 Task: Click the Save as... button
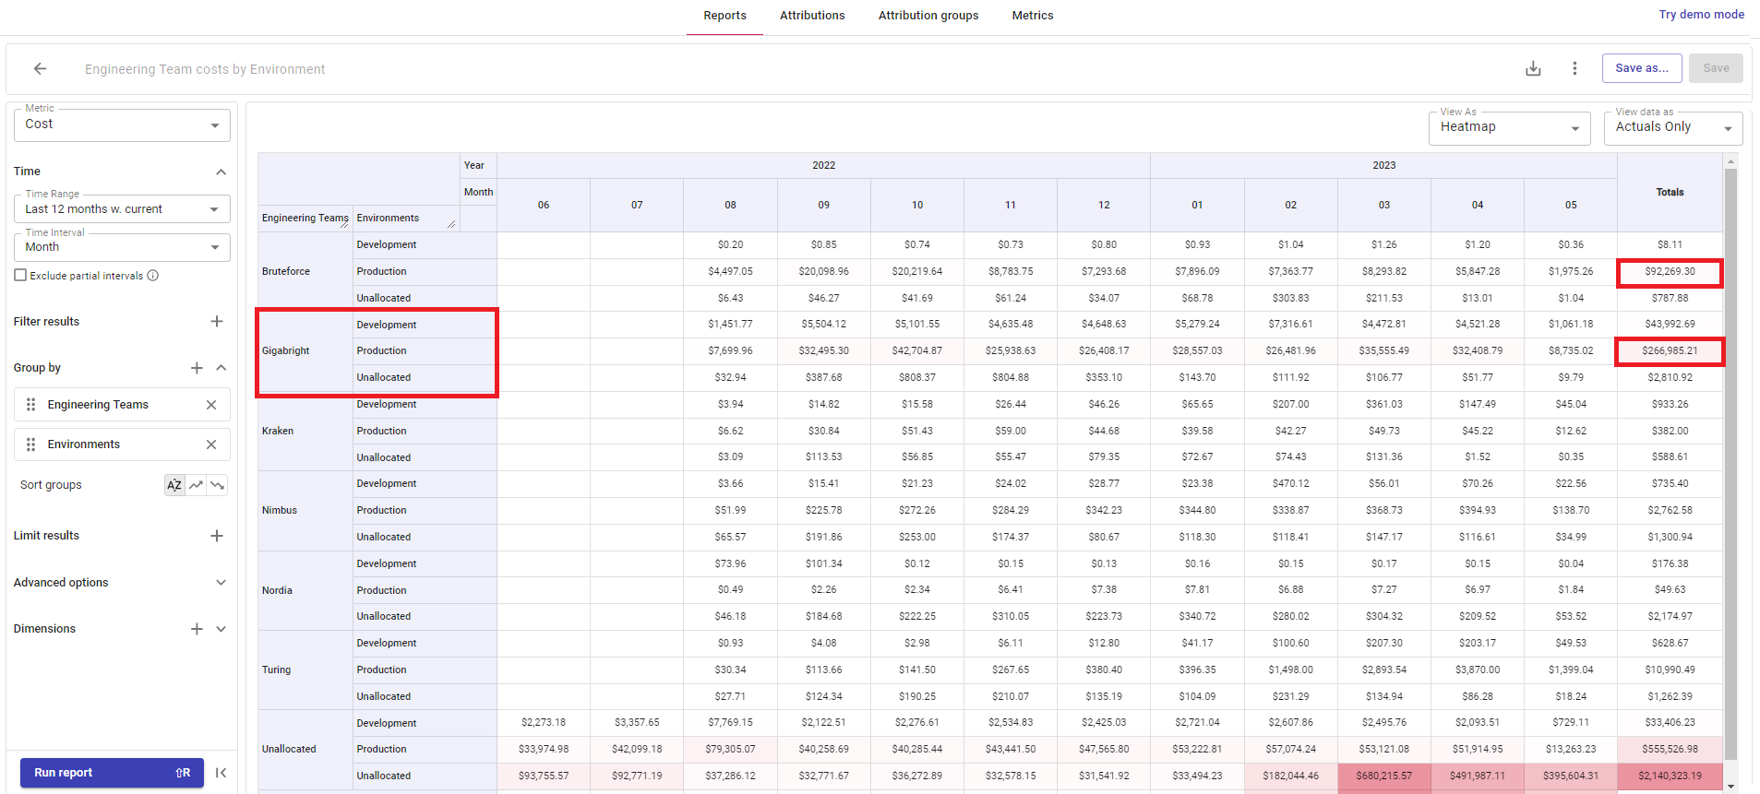(x=1642, y=68)
